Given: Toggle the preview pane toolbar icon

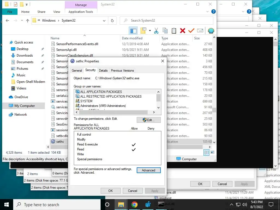Looking at the screenshot, I should pyautogui.click(x=133, y=31).
